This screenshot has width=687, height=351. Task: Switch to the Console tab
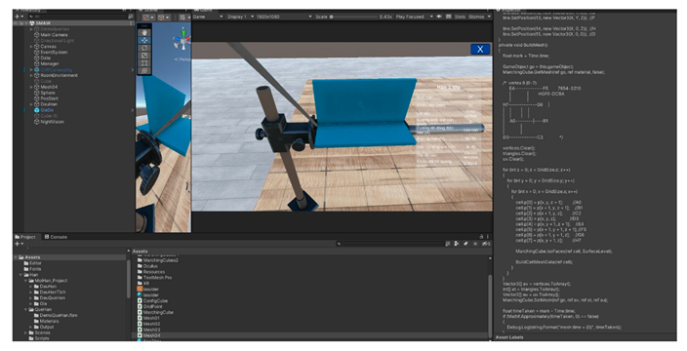tap(56, 237)
